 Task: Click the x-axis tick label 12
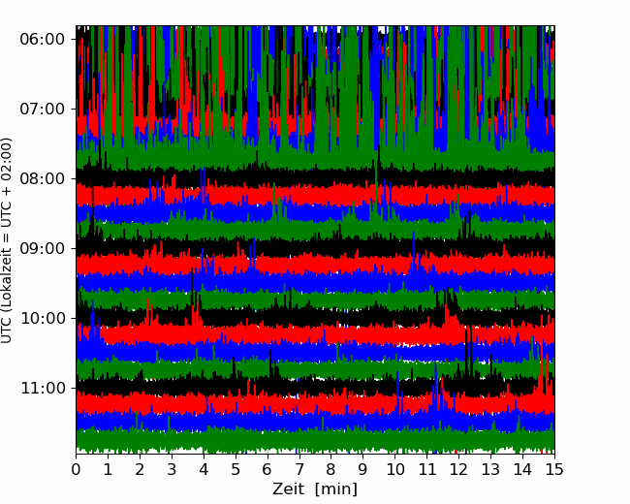[458, 469]
